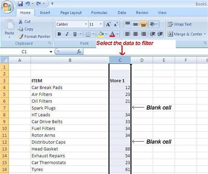Image resolution: width=208 pixels, height=174 pixels.
Task: Toggle Wrap Text for selected cells
Action: coord(179,24)
